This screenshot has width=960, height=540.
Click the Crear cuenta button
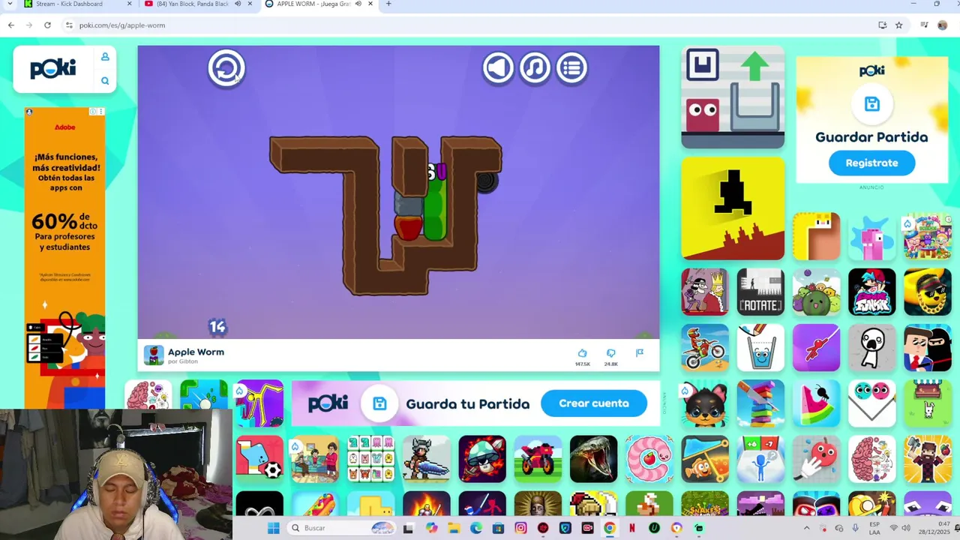pyautogui.click(x=593, y=403)
